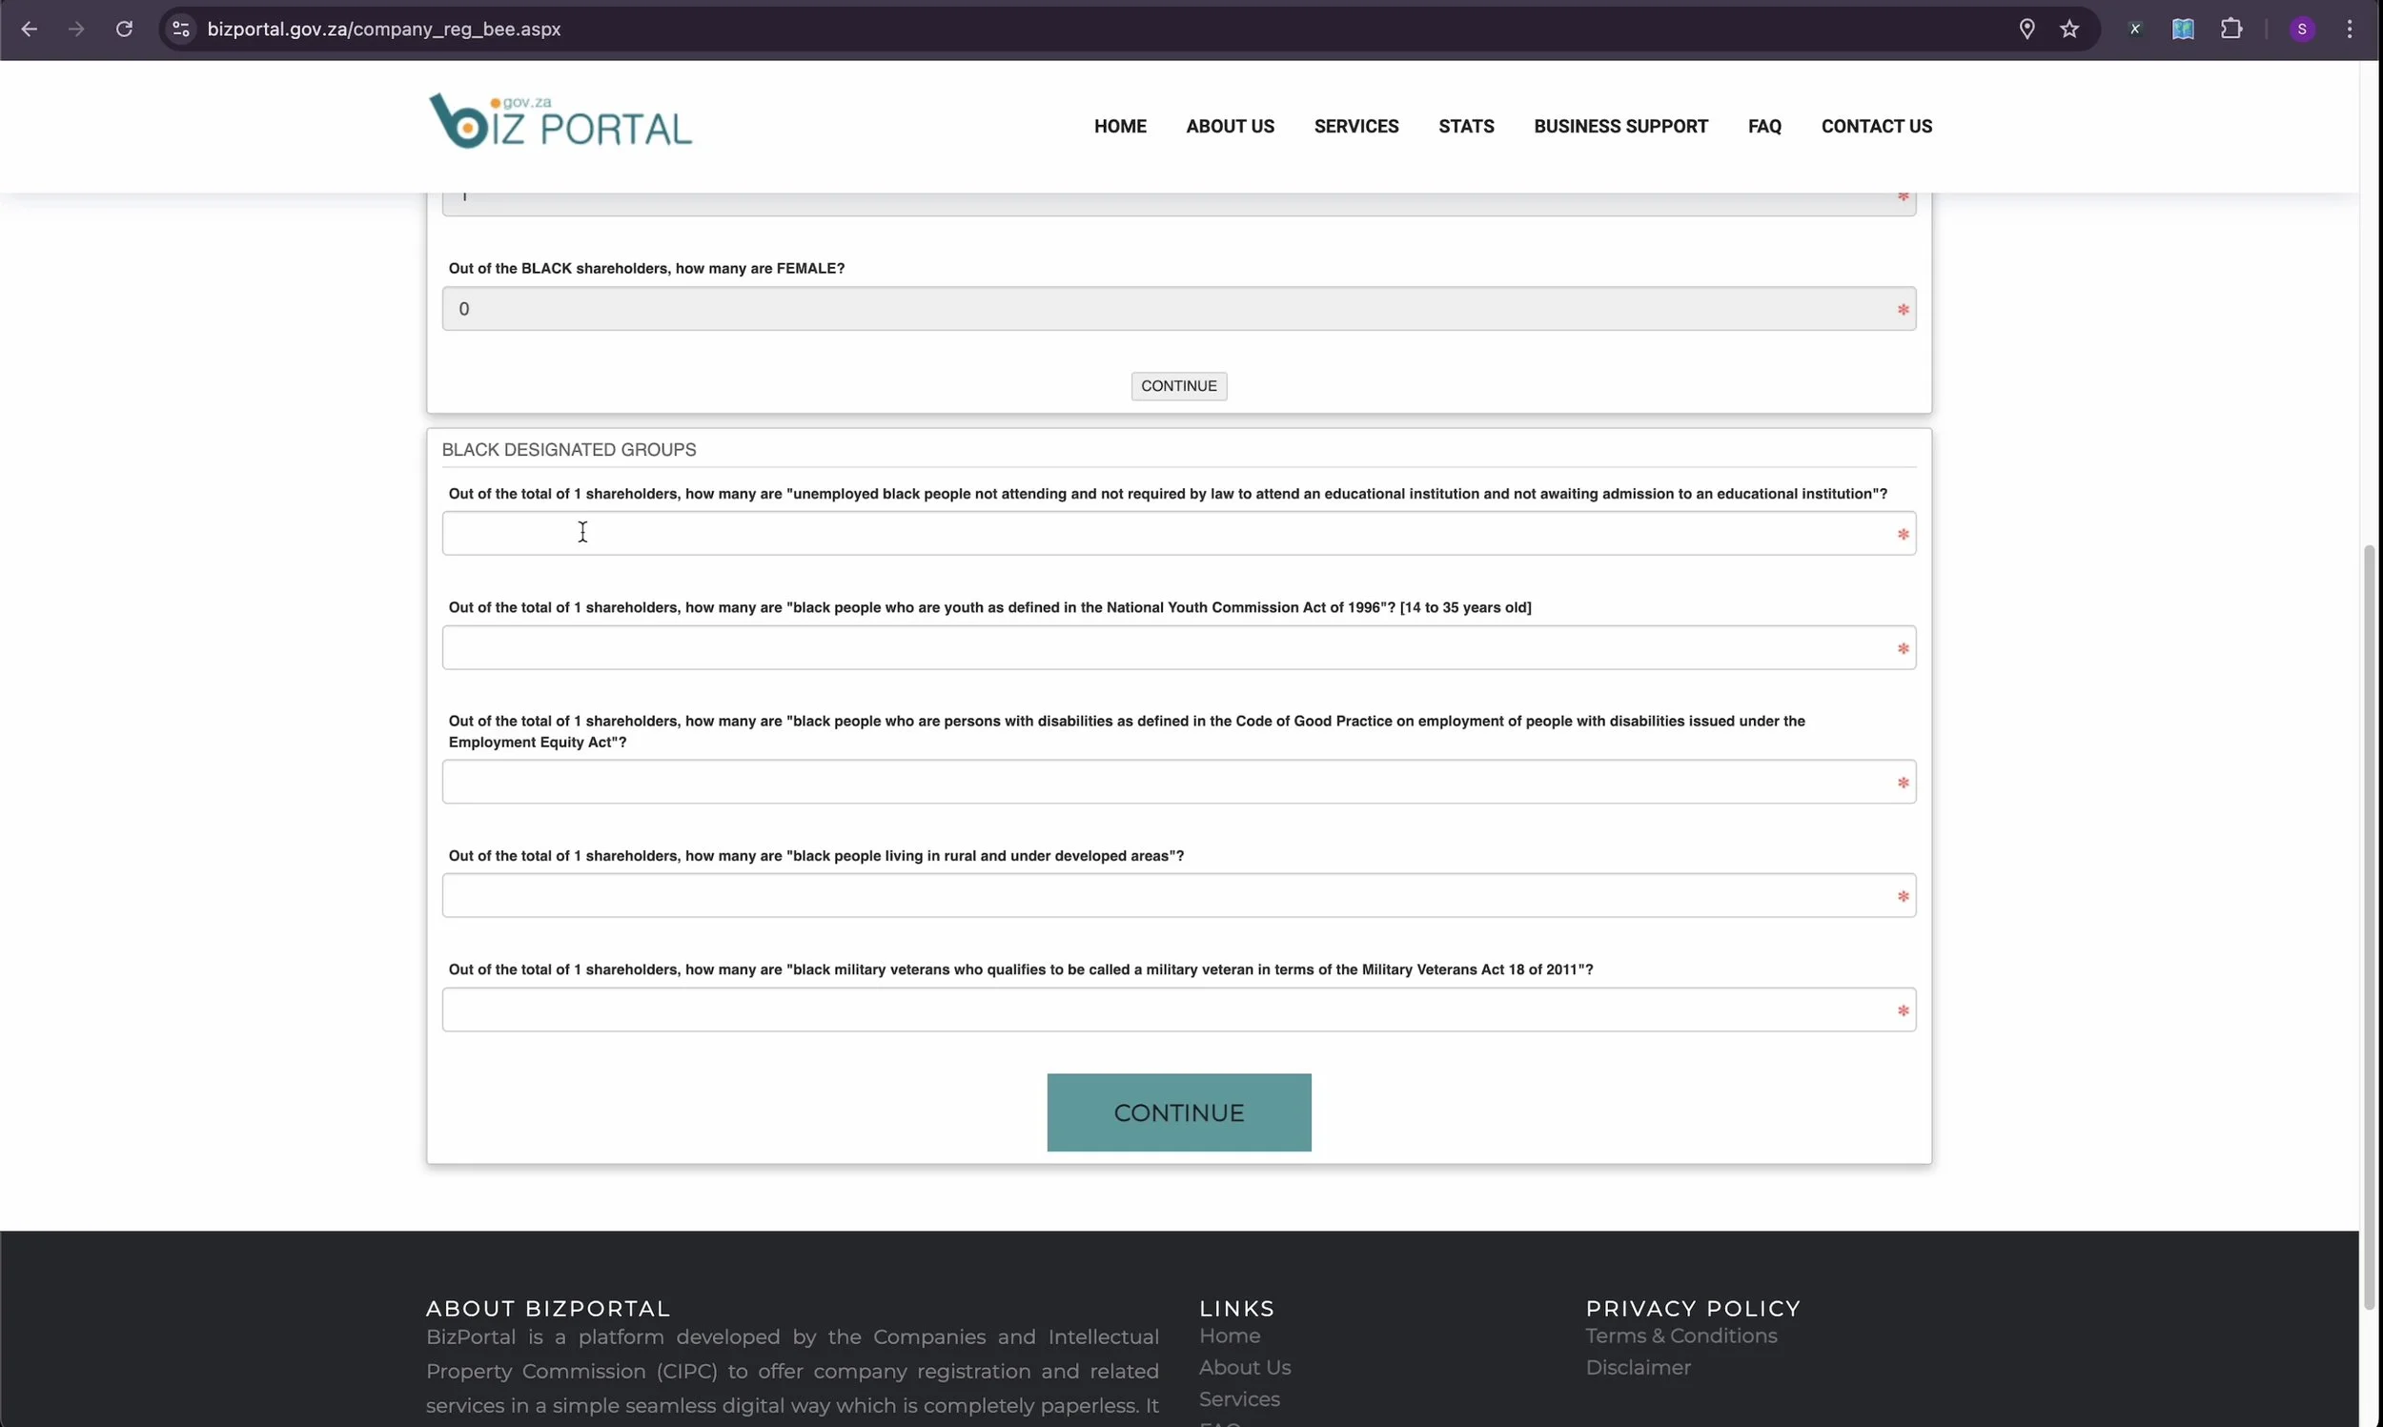Click the BizPortal logo
Viewport: 2383px width, 1427px height.
[x=560, y=122]
